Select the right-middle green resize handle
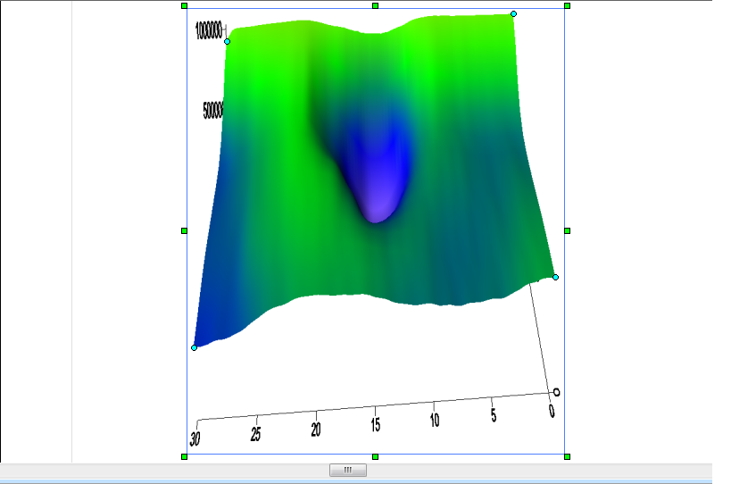Screen dimensions: 731x484 click(x=567, y=230)
